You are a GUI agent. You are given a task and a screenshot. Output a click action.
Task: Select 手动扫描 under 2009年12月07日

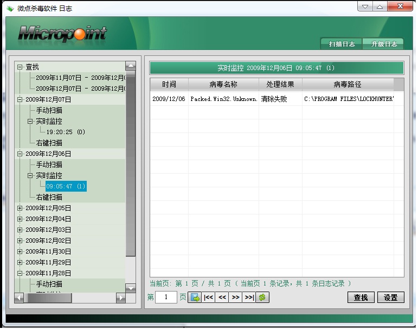[49, 110]
